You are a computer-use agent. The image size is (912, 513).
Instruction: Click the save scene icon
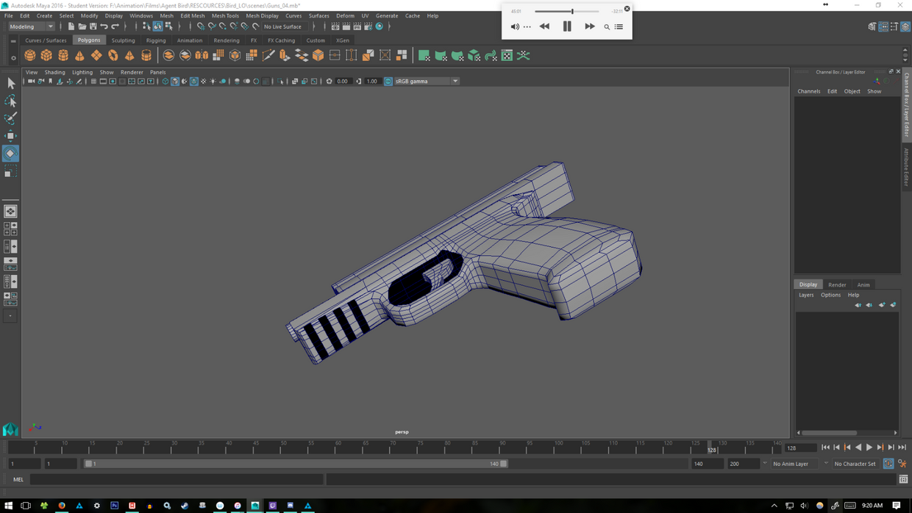click(x=93, y=26)
